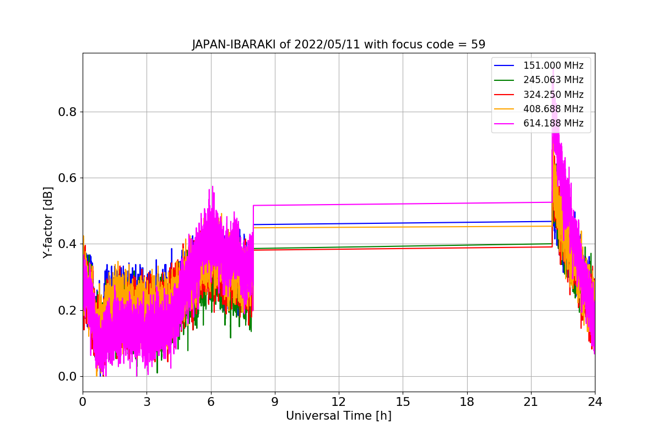Image resolution: width=661 pixels, height=440 pixels.
Task: Click the flat orange line near 18 h
Action: pos(467,227)
